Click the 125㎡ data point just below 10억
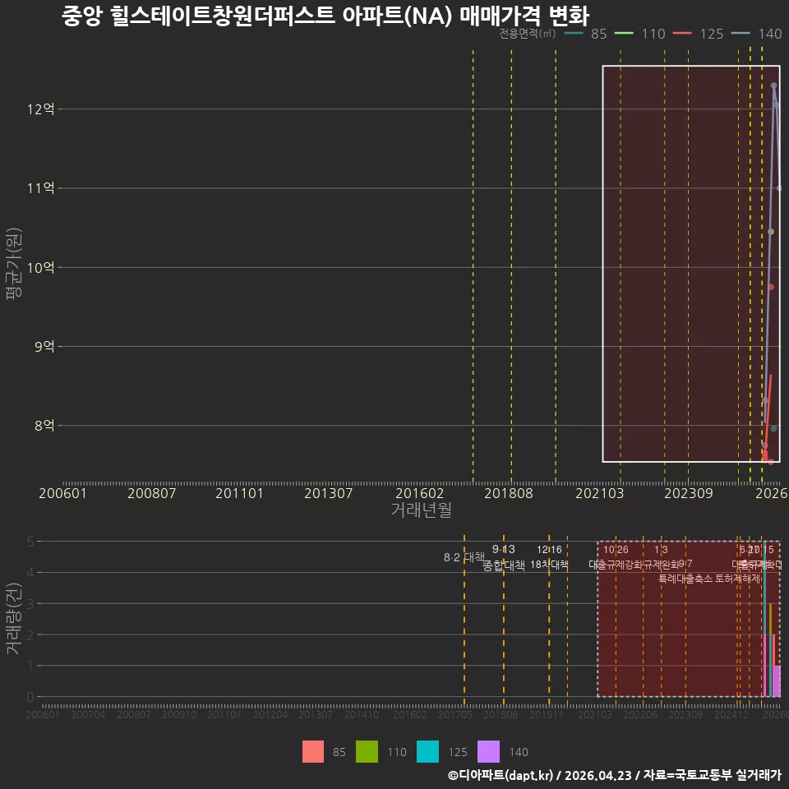Image resolution: width=789 pixels, height=789 pixels. (771, 287)
